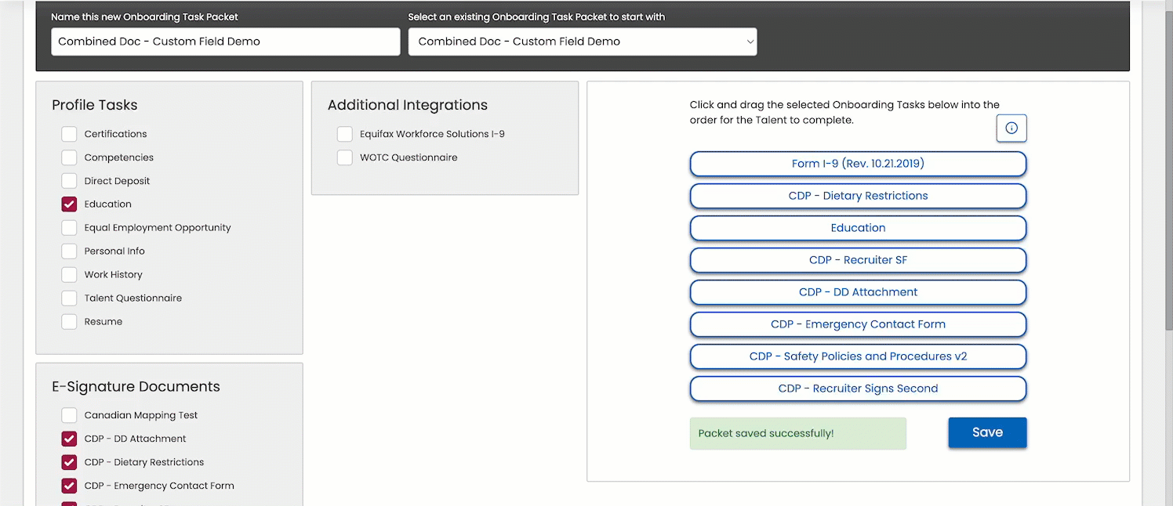
Task: Enable the Talent Questionnaire checkbox
Action: point(70,298)
